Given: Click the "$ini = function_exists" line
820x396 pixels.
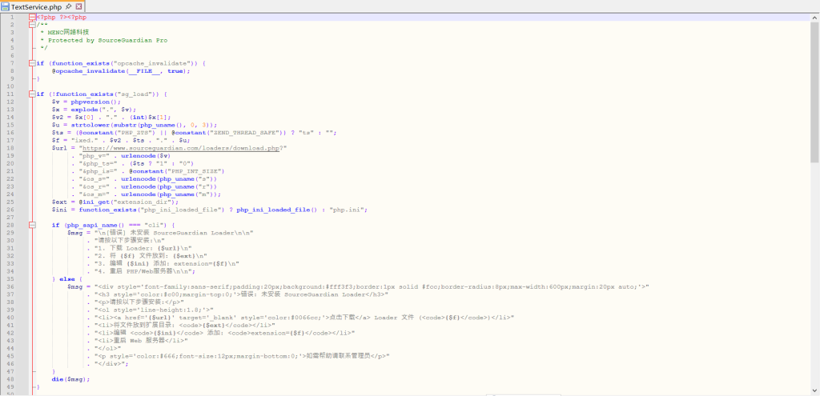Looking at the screenshot, I should [209, 210].
